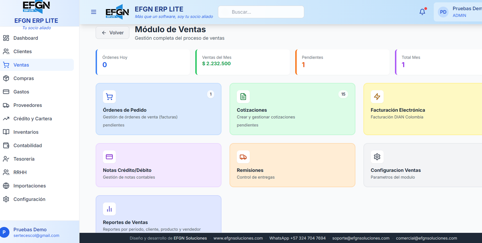Click the Crédito y Cartera trend icon
This screenshot has height=243, width=482.
(x=6, y=119)
